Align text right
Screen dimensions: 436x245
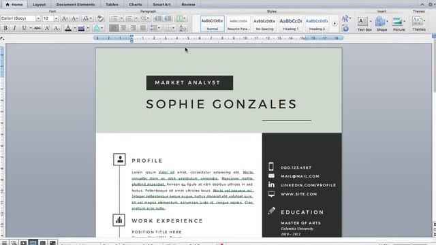(x=134, y=28)
